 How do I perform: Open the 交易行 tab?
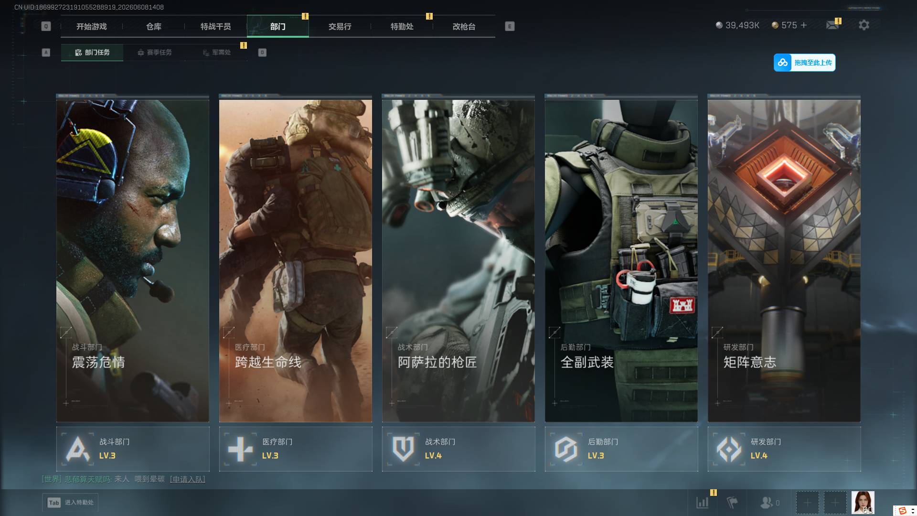pyautogui.click(x=340, y=27)
